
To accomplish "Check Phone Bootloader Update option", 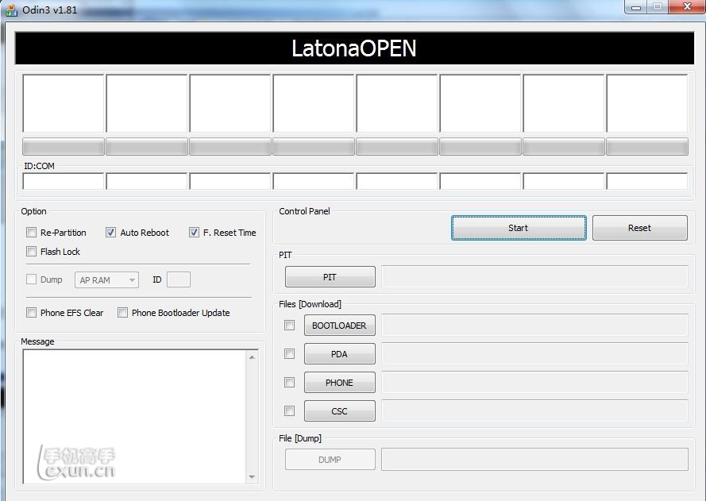I will click(122, 312).
